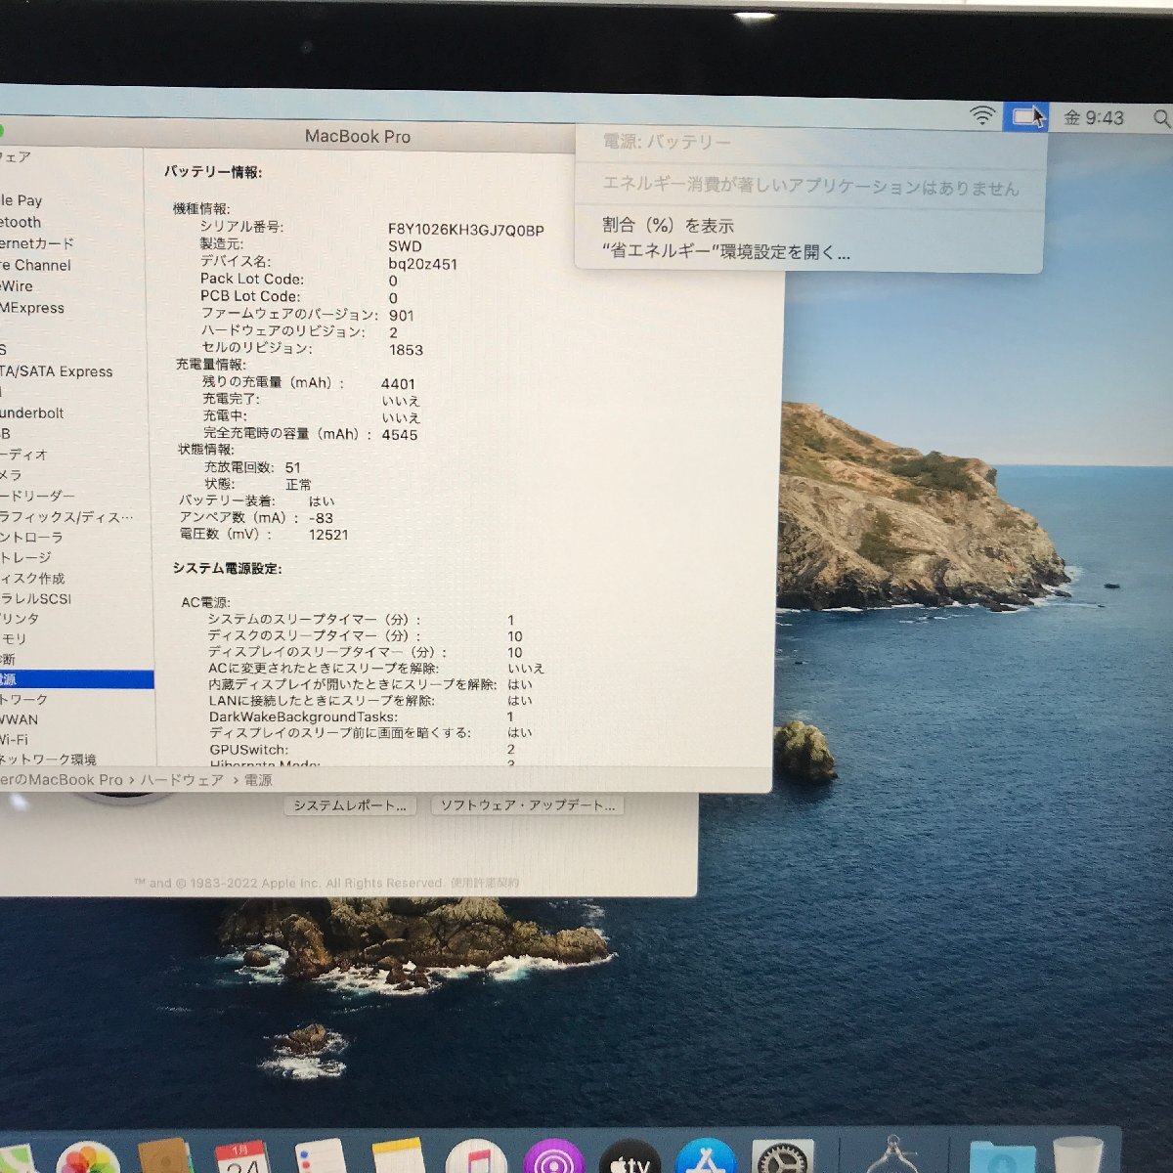1173x1173 pixels.
Task: Select 割合(%)を表示 menu item
Action: pyautogui.click(x=669, y=225)
